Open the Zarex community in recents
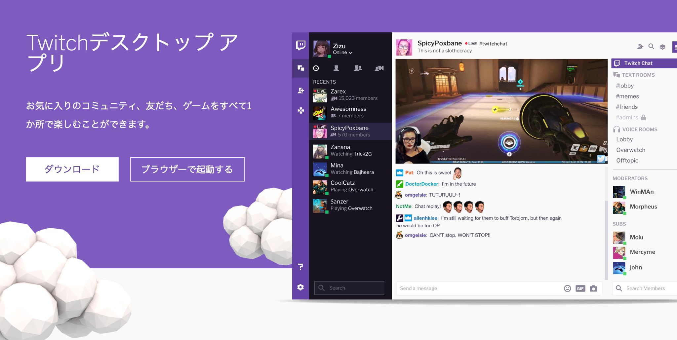The image size is (677, 340). 350,94
